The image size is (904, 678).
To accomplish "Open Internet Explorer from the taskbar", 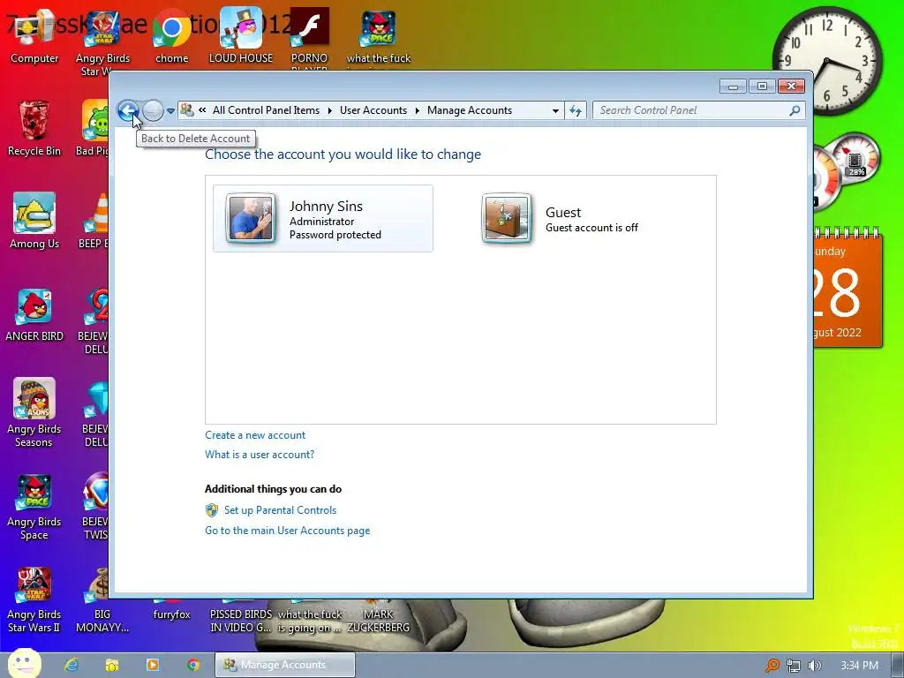I will coord(72,665).
